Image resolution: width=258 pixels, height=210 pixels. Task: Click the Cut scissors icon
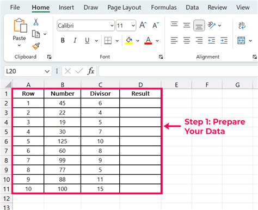[36, 22]
